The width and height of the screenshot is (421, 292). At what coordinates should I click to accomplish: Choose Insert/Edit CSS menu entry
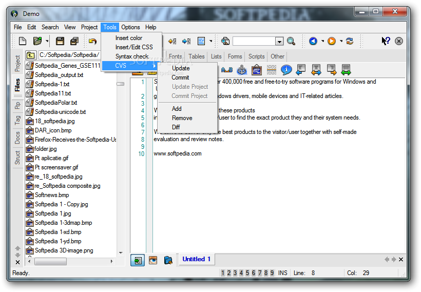[134, 47]
